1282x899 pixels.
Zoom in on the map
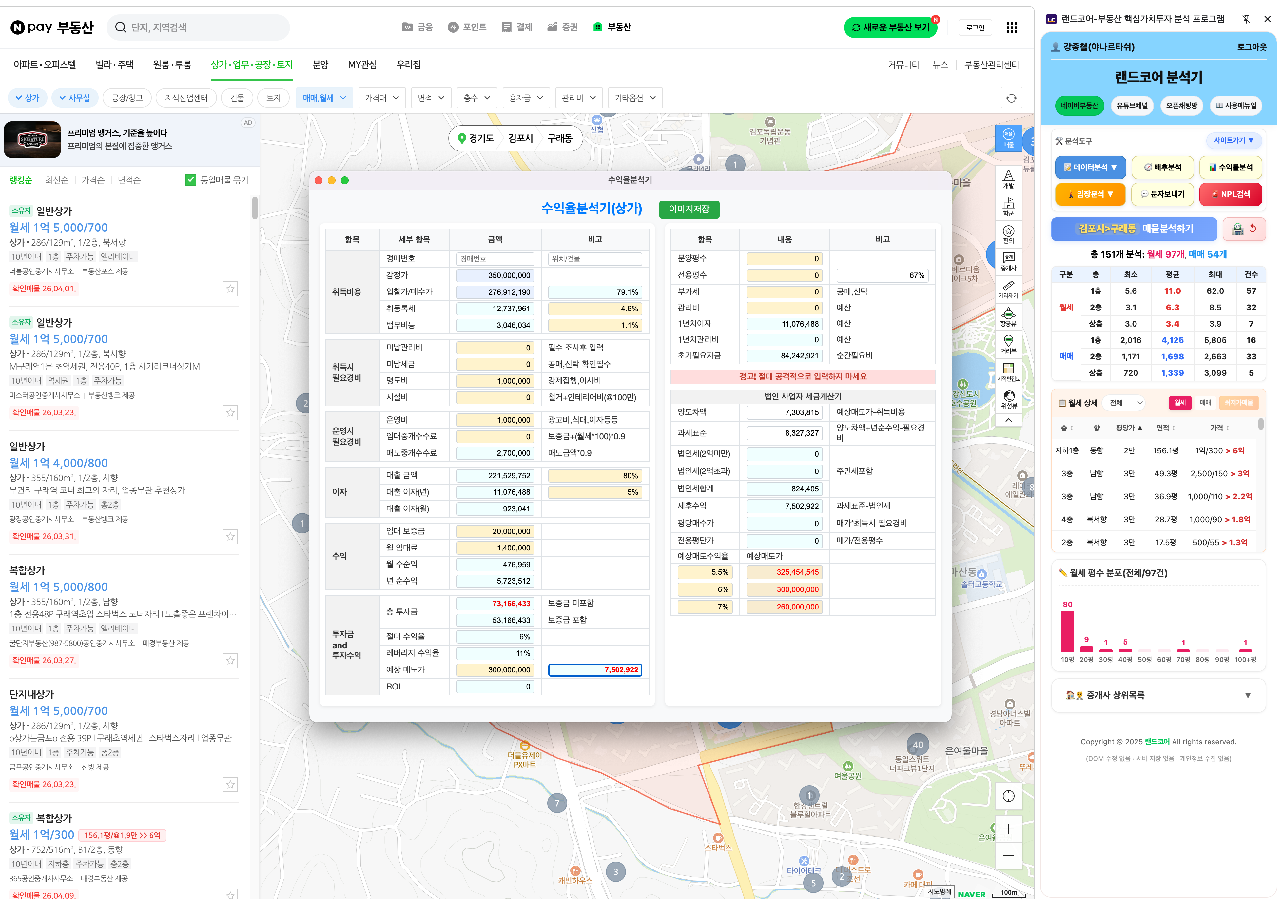1008,829
